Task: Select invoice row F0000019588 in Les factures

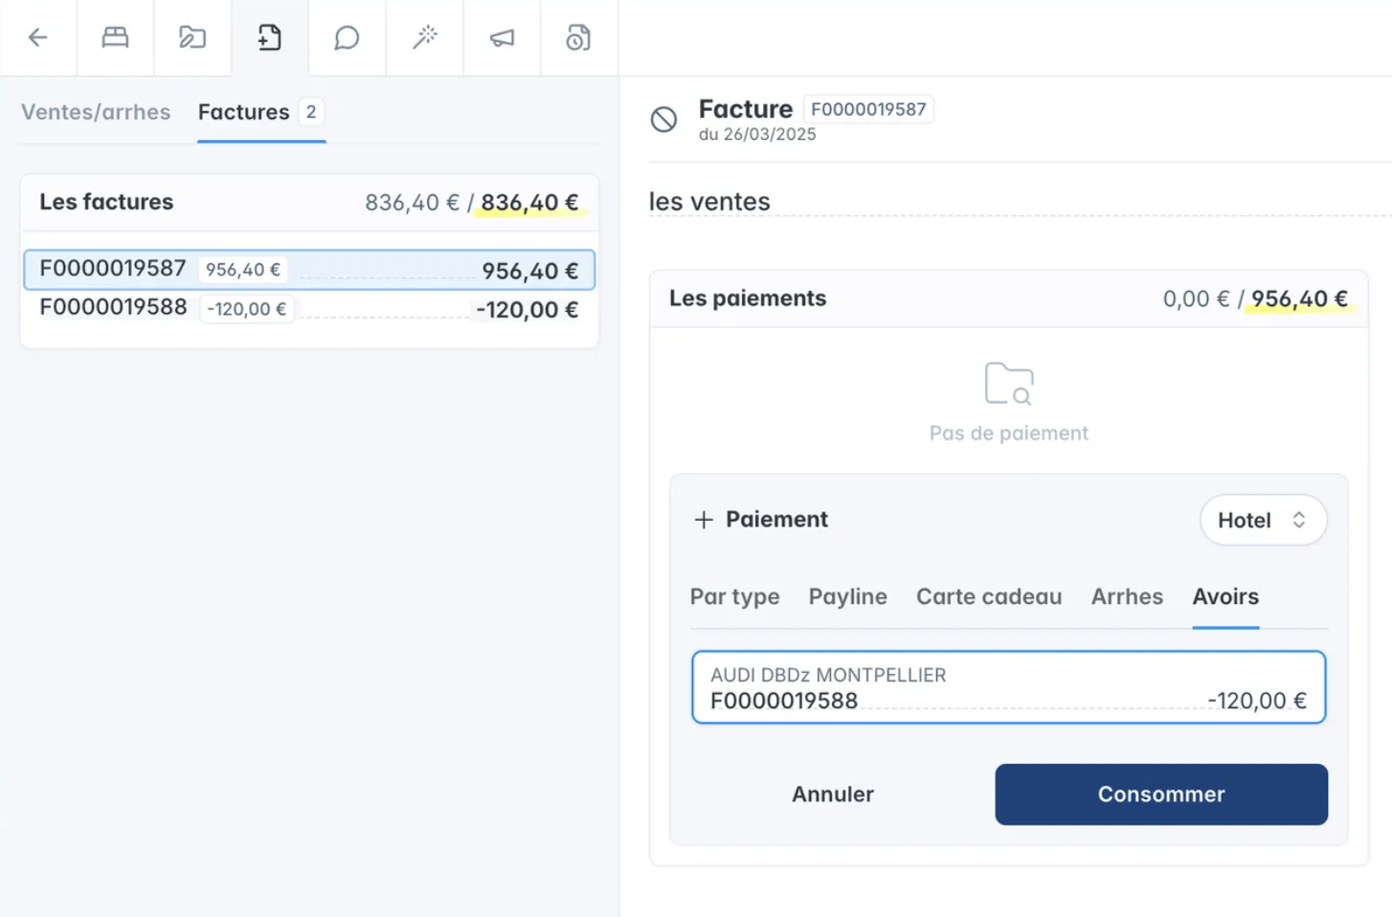Action: [x=309, y=309]
